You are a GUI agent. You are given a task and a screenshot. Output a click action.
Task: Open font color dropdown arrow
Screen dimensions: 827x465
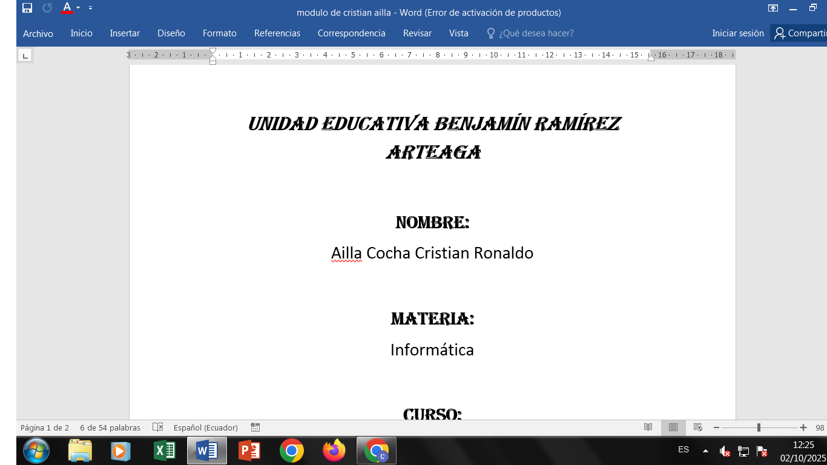coord(78,8)
